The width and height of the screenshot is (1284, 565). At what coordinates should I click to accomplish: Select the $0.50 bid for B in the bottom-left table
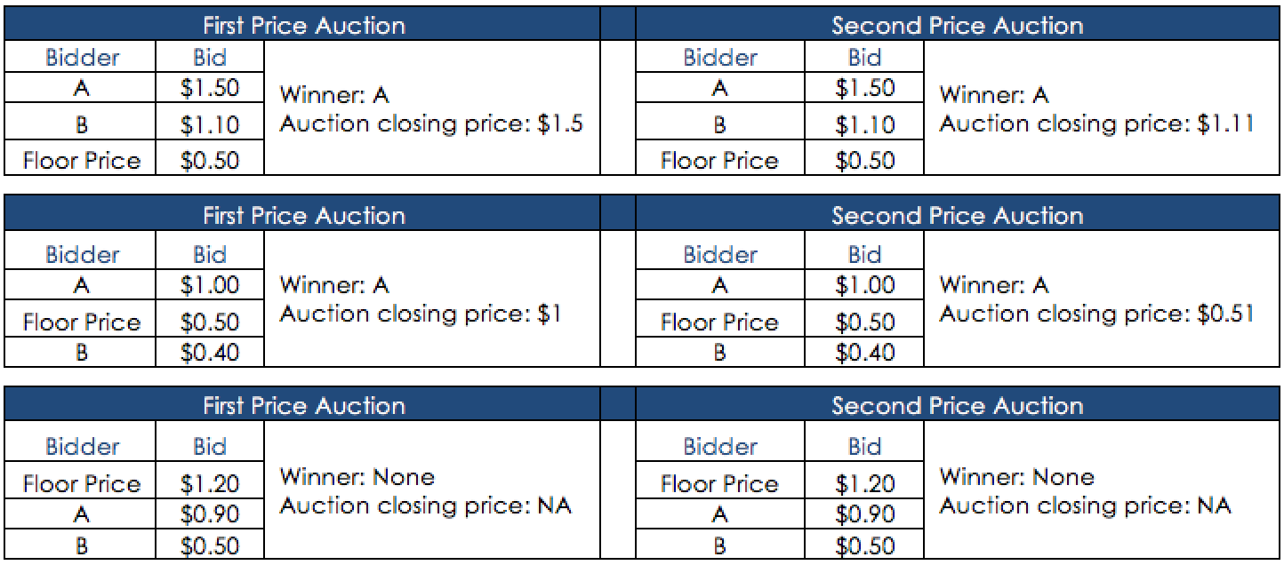(x=210, y=545)
